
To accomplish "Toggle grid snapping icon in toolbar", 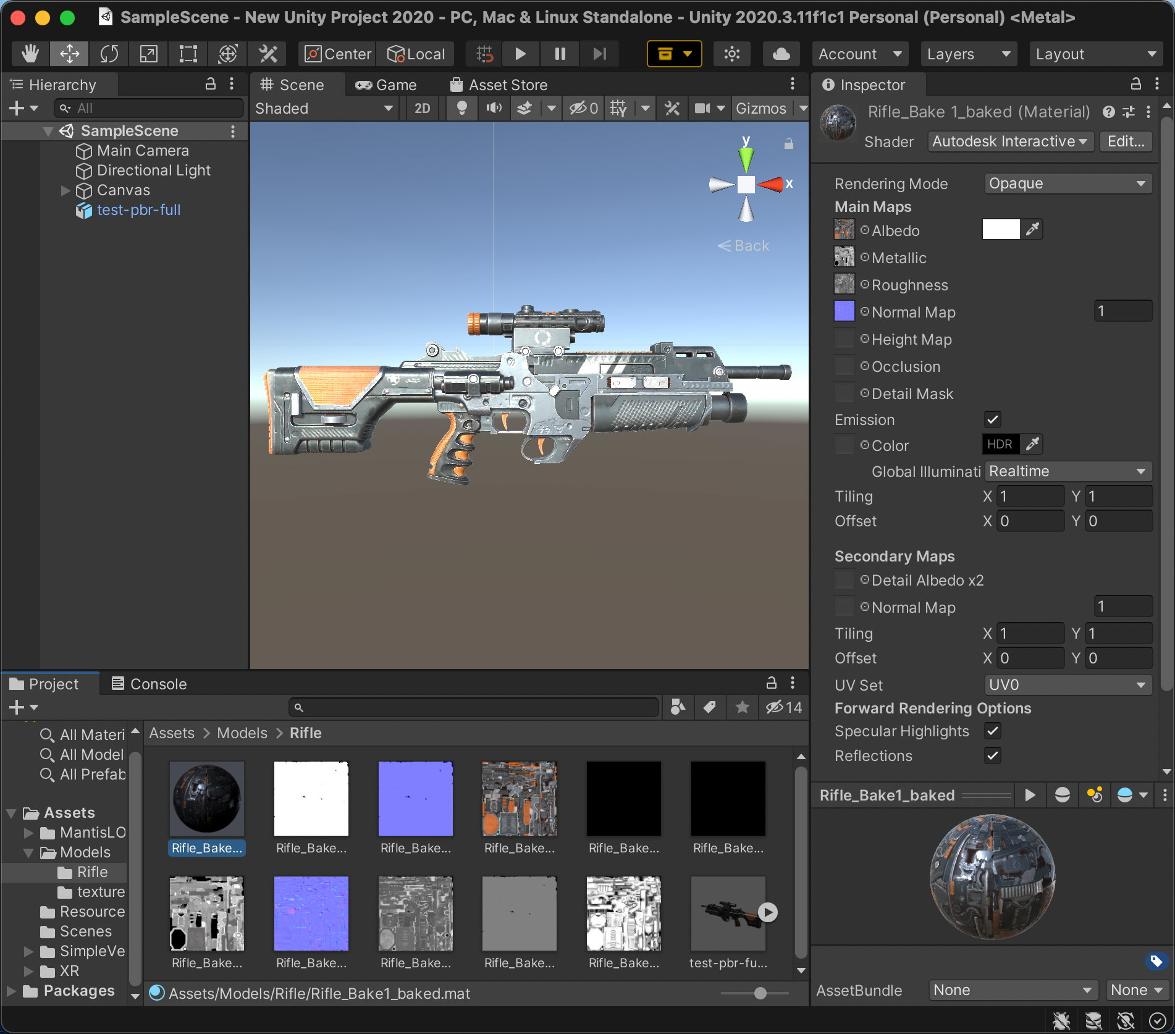I will point(485,54).
